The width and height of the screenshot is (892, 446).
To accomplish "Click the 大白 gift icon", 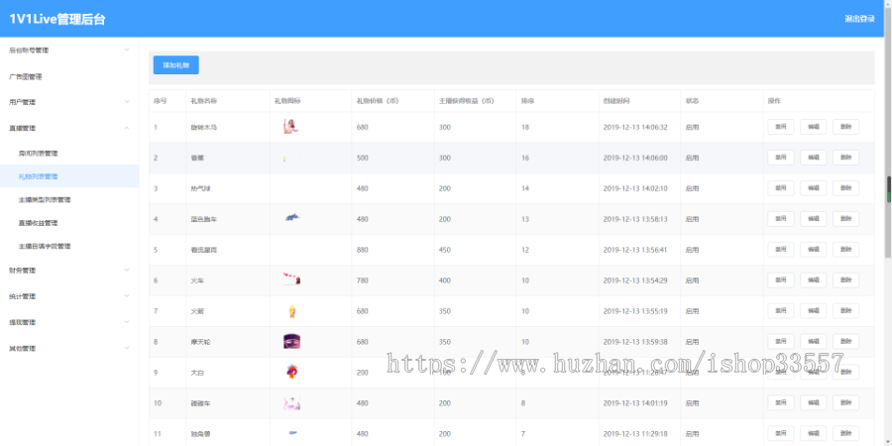I will (x=291, y=373).
